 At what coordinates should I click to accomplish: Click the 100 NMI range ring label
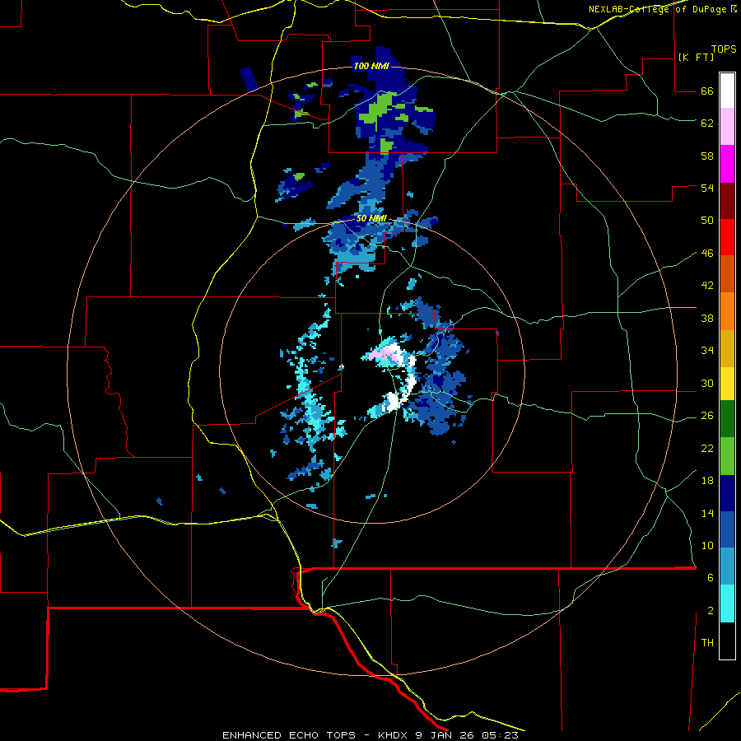point(371,66)
